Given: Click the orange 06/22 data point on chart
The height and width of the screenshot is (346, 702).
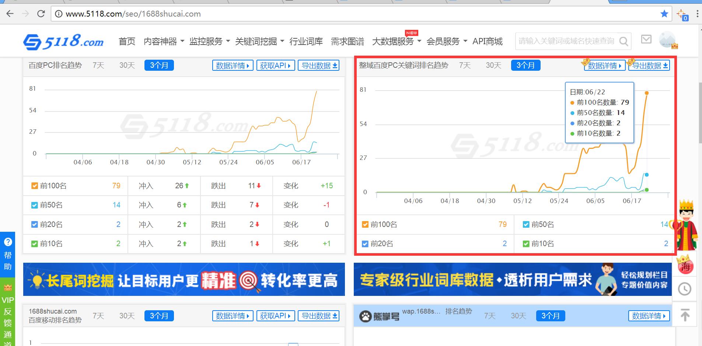Looking at the screenshot, I should coord(647,93).
